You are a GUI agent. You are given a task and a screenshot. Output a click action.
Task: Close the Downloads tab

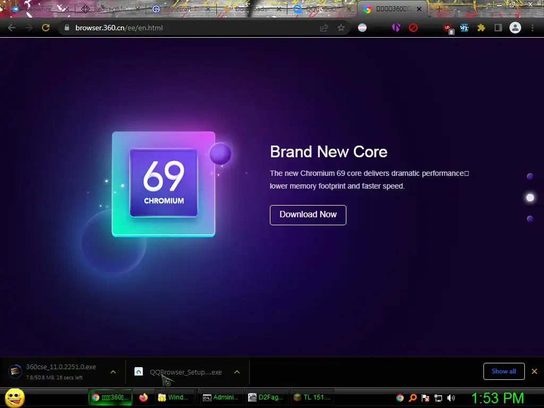(x=279, y=9)
